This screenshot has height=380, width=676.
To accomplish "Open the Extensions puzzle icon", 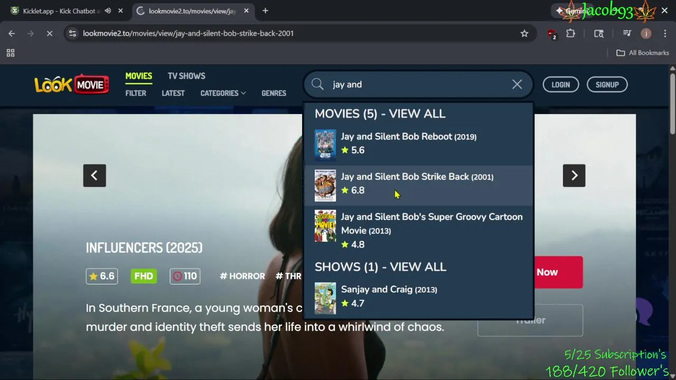I will click(x=570, y=33).
